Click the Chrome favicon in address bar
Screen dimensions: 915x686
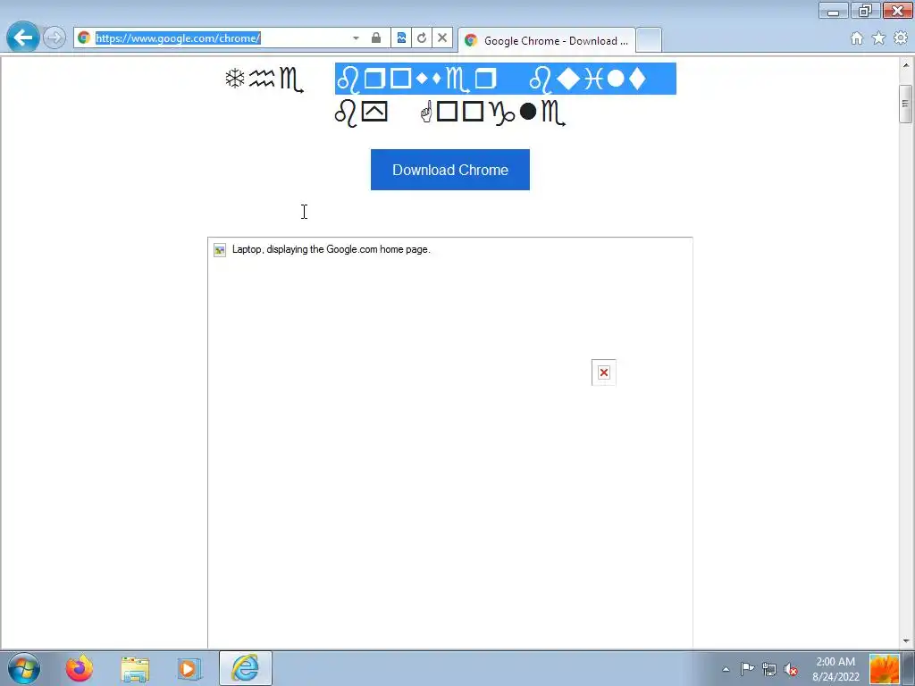pyautogui.click(x=84, y=38)
